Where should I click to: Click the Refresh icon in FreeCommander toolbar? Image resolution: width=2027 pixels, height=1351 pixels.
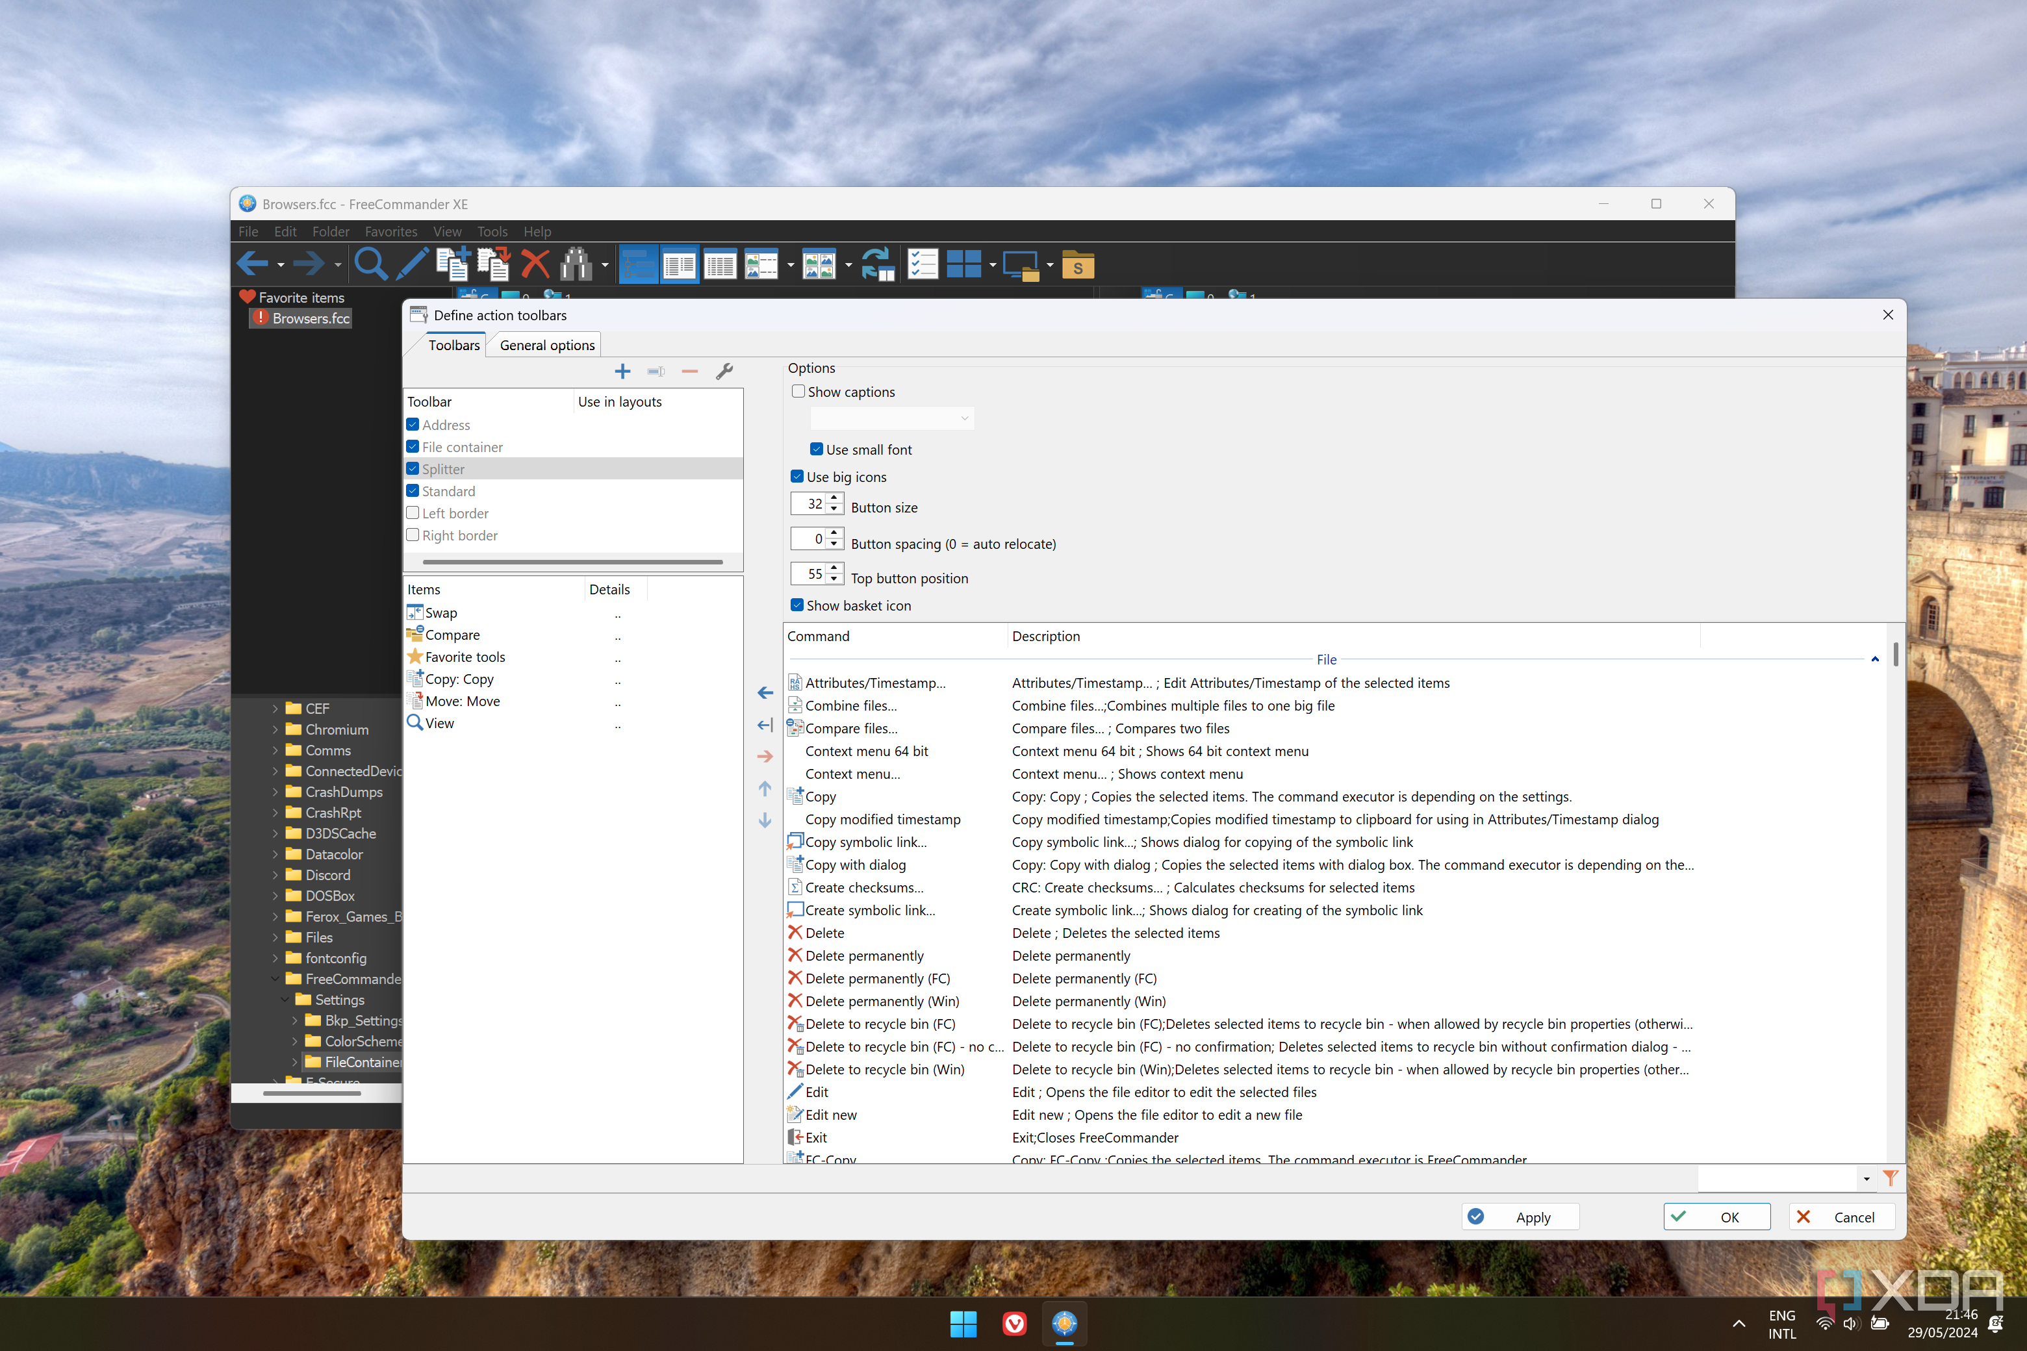877,264
